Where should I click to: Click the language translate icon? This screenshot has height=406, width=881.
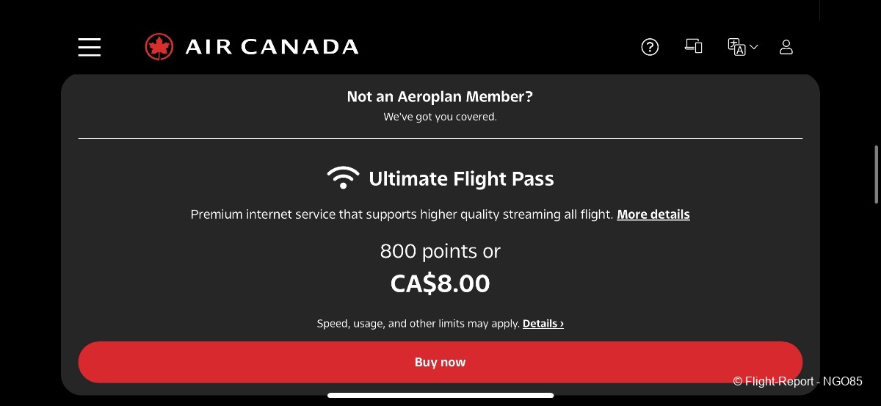(x=736, y=47)
